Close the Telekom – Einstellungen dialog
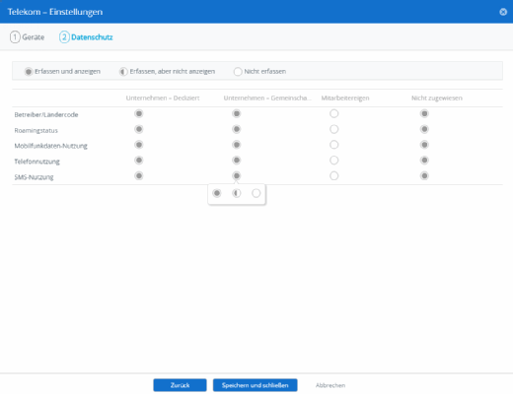Image resolution: width=513 pixels, height=394 pixels. [x=503, y=12]
